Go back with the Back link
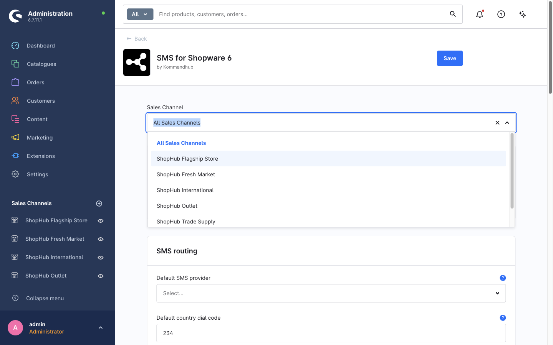Viewport: 553px width, 345px height. (137, 39)
